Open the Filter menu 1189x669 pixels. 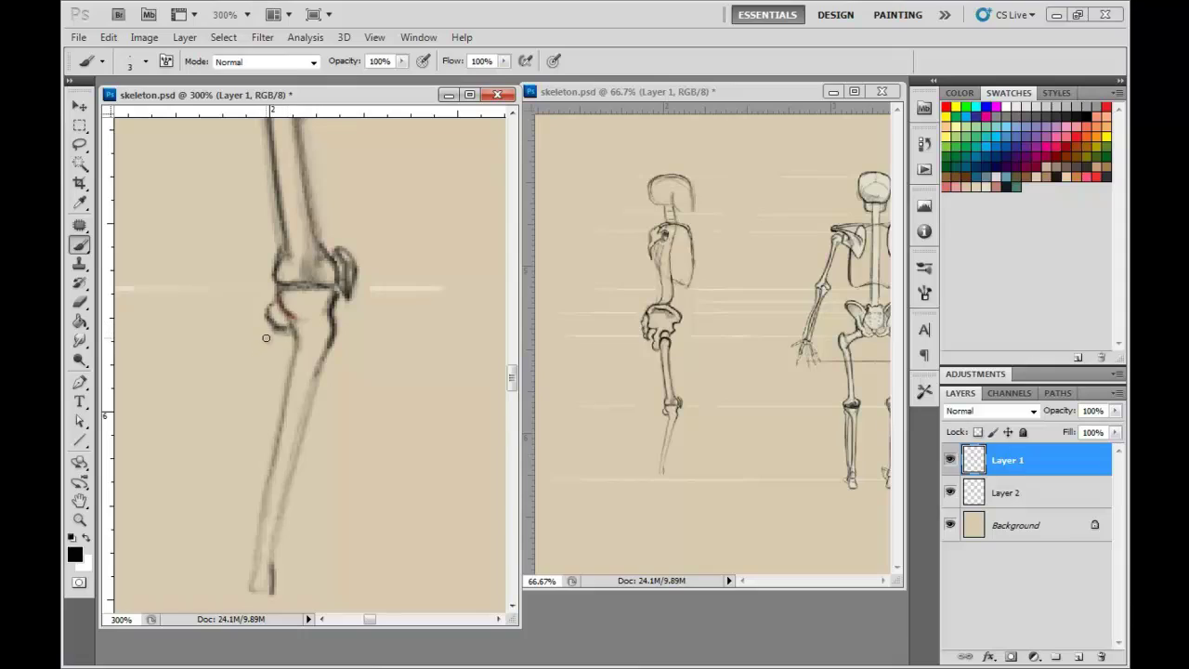click(x=262, y=37)
